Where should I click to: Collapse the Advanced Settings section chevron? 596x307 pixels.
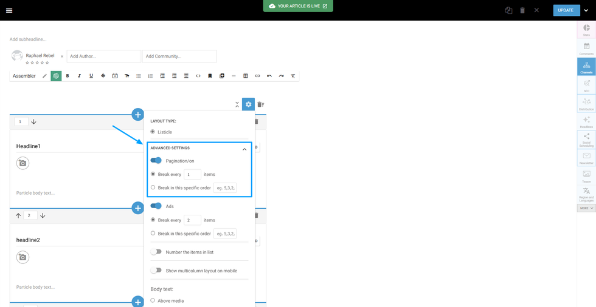click(x=244, y=149)
